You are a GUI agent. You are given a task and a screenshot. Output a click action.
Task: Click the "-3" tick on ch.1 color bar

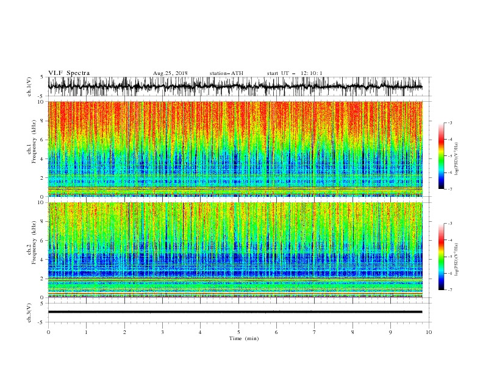(449, 123)
